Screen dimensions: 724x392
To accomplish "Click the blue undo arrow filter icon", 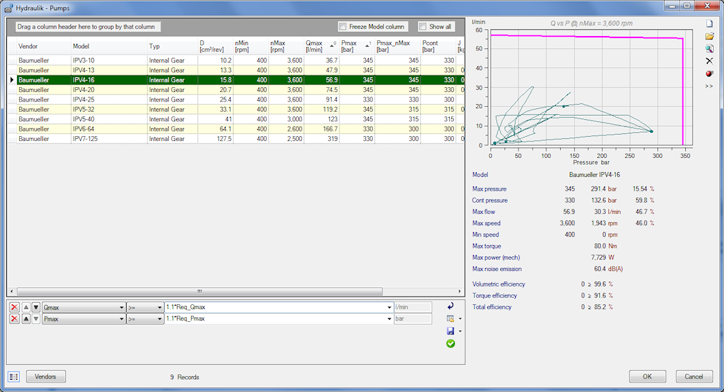I will [x=450, y=307].
